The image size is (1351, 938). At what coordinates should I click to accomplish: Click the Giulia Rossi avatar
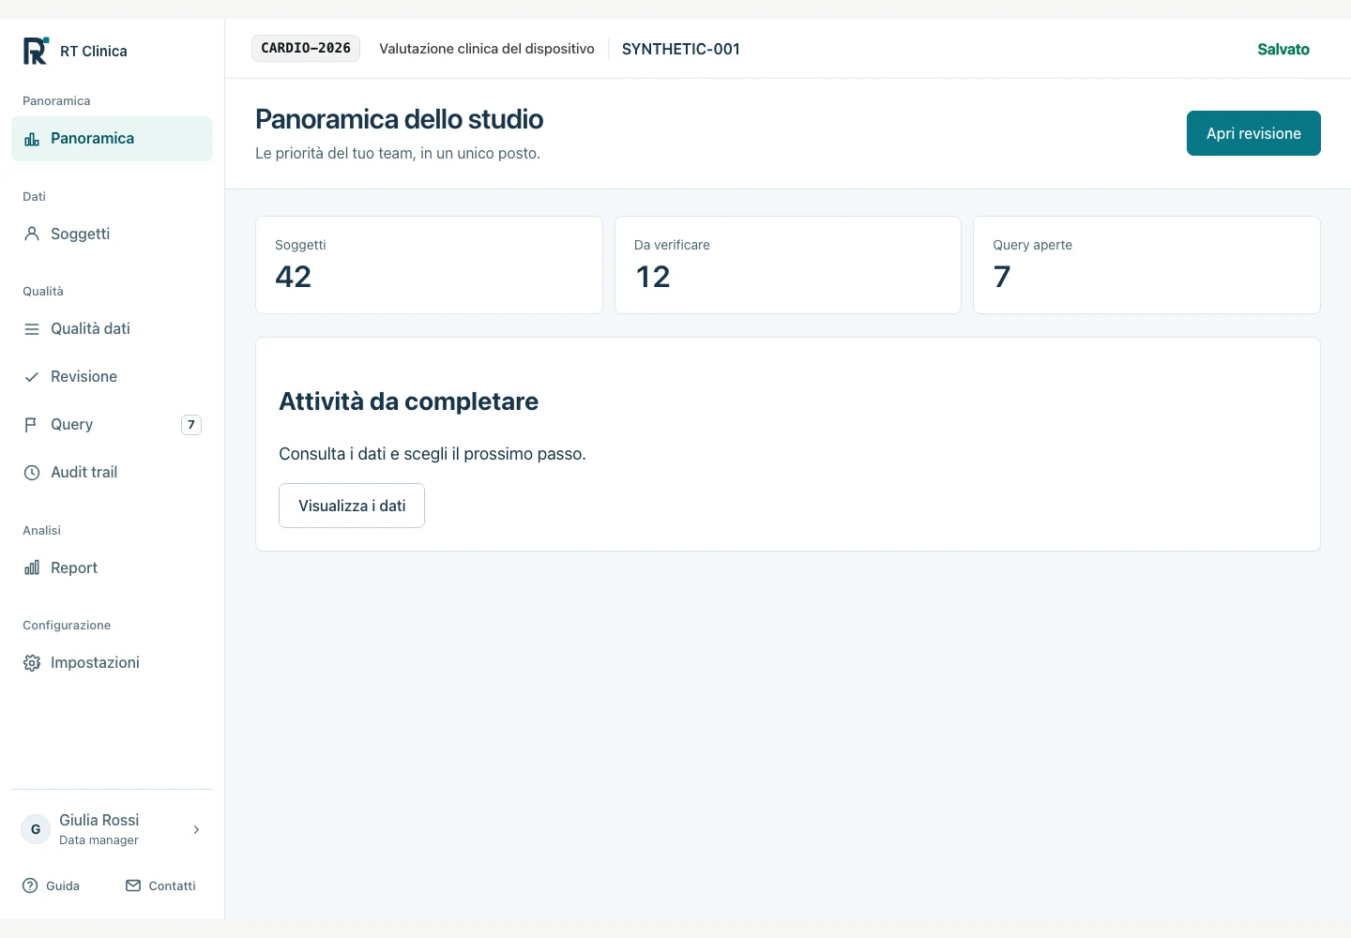36,829
